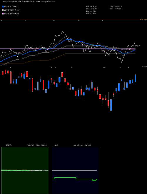Click the large red candle near chart start
147x194 pixels.
[x=11, y=77]
